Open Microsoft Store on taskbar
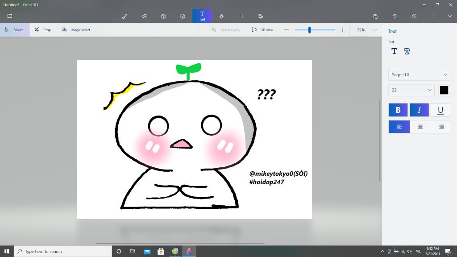457x257 pixels. [161, 251]
